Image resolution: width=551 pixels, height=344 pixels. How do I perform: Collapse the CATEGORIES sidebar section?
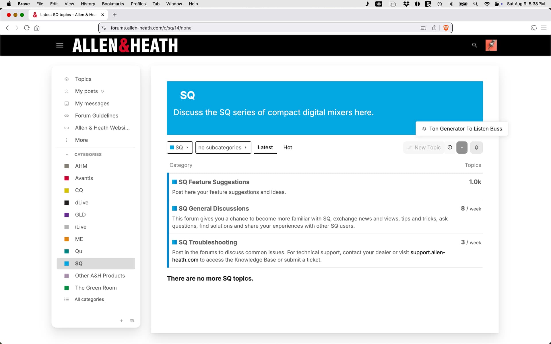(67, 155)
